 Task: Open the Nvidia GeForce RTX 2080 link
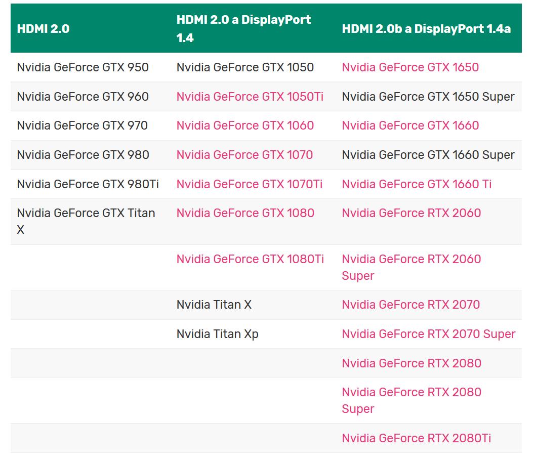click(x=411, y=363)
